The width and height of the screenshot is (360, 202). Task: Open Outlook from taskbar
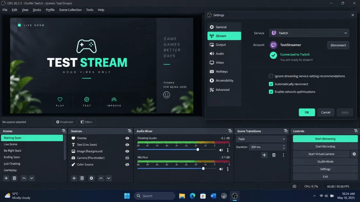(213, 196)
